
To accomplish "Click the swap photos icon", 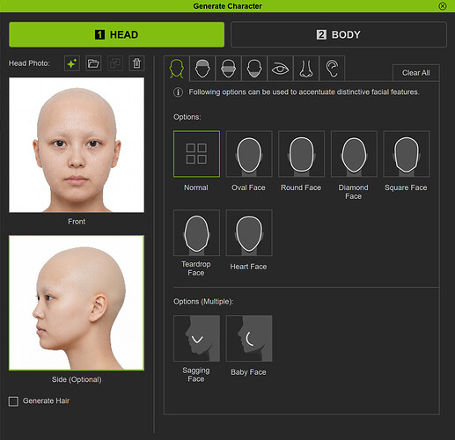I will [x=115, y=63].
